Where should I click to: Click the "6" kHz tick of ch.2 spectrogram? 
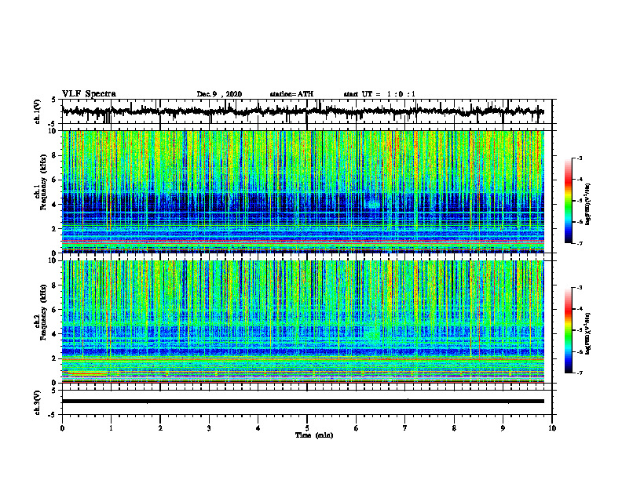pyautogui.click(x=56, y=310)
